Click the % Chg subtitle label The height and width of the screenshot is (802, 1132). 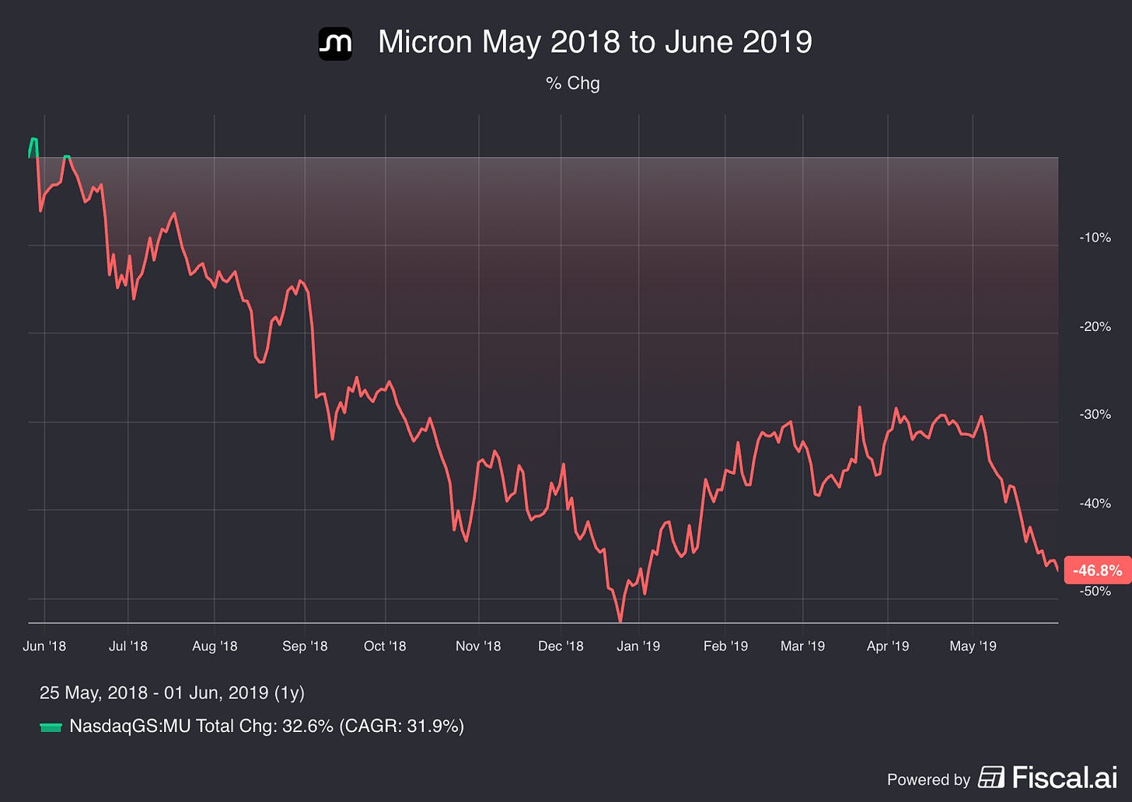[x=573, y=83]
